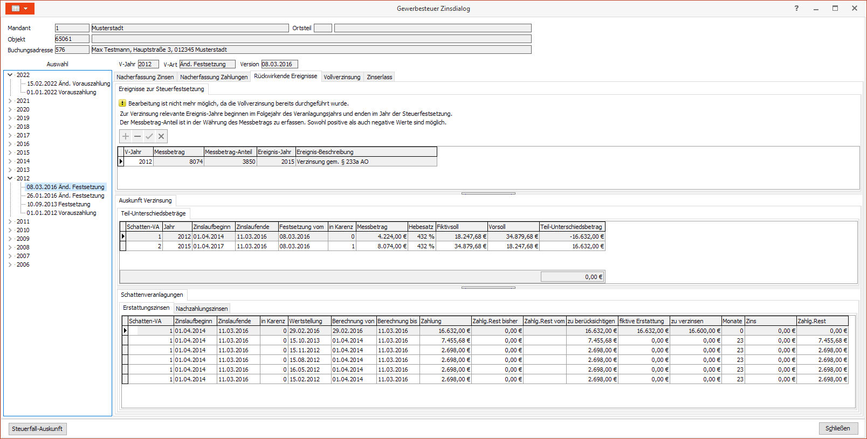Screen dimensions: 867x439
Task: Select 26.01.2016 Änd. Festsetzung entry
Action: (x=66, y=196)
